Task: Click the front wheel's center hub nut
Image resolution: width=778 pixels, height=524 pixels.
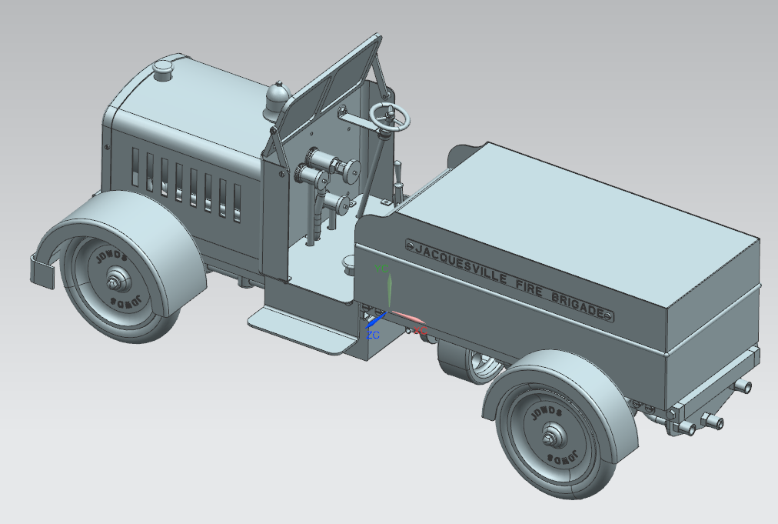Action: click(115, 283)
